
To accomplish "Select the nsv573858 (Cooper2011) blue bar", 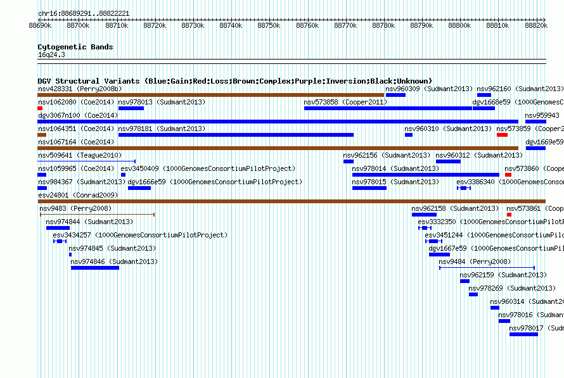I will tap(388, 108).
